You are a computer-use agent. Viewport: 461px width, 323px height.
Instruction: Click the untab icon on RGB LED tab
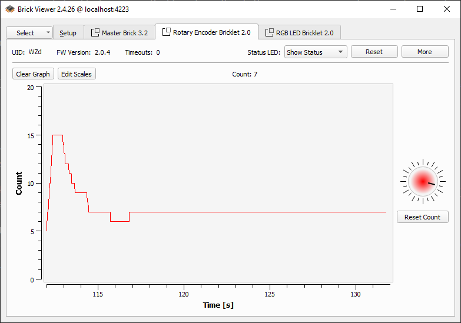[x=270, y=32]
